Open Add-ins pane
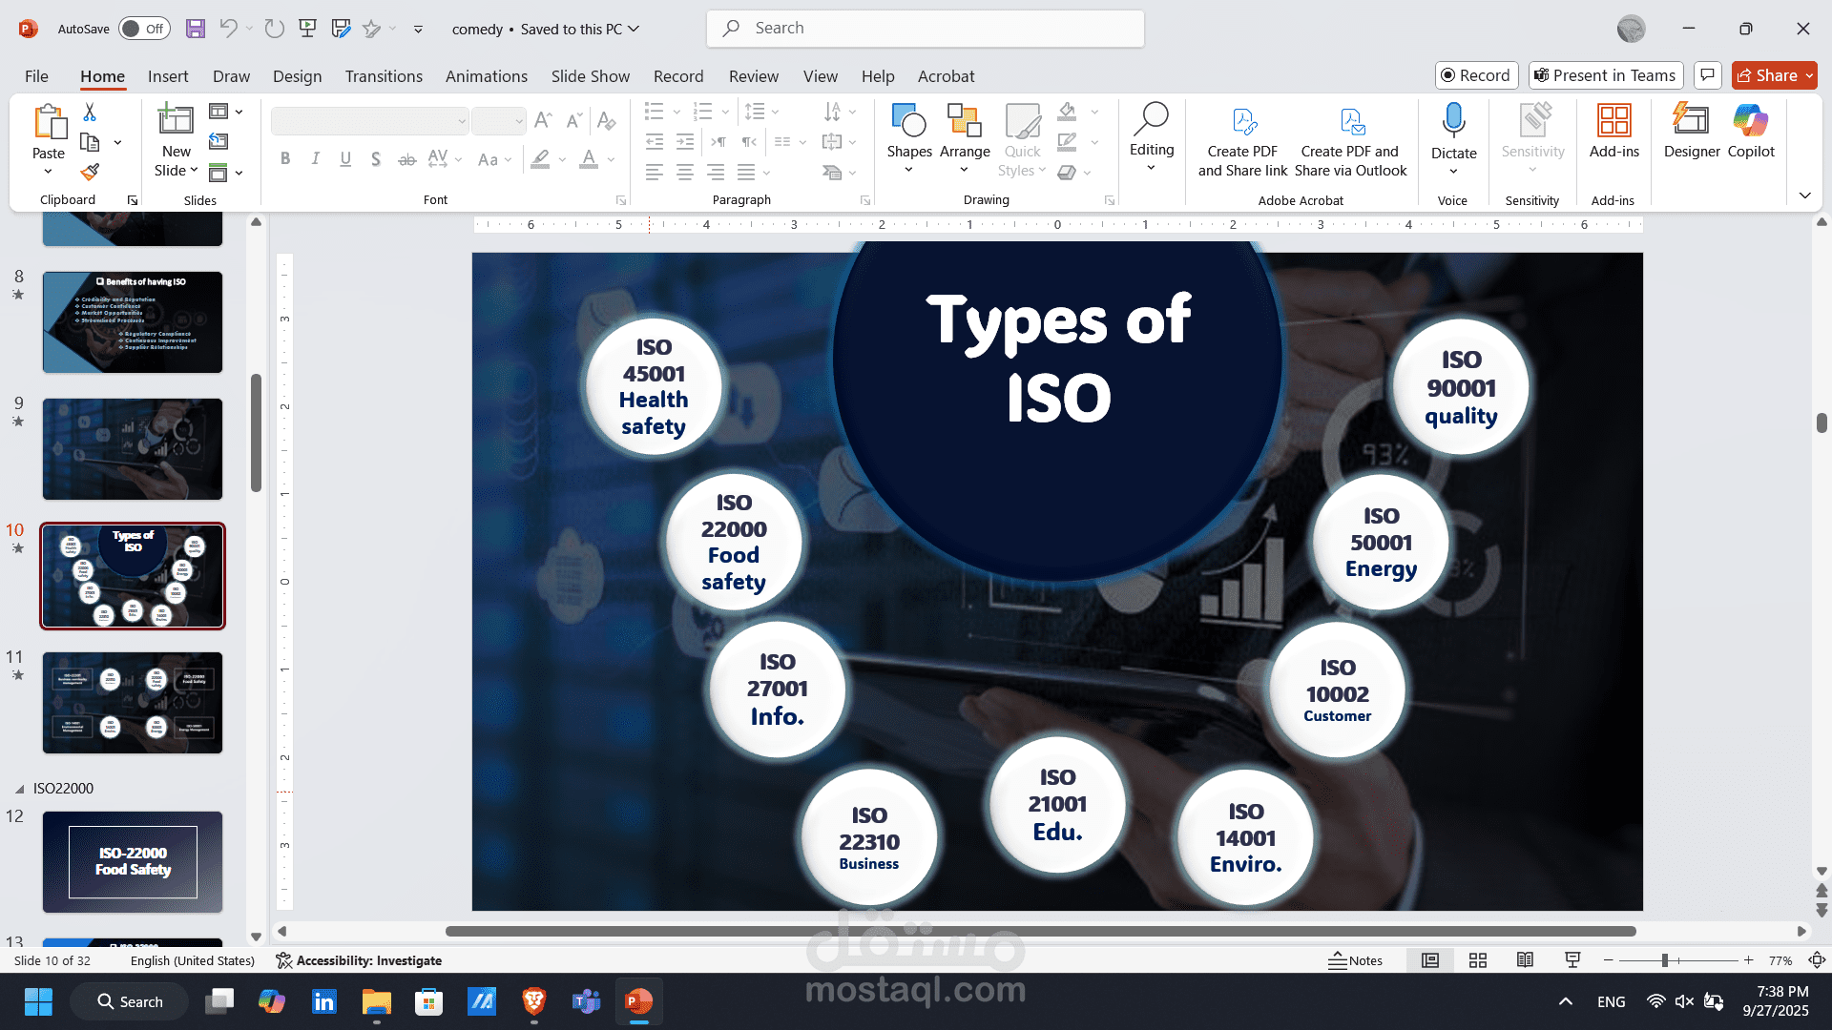 point(1614,131)
